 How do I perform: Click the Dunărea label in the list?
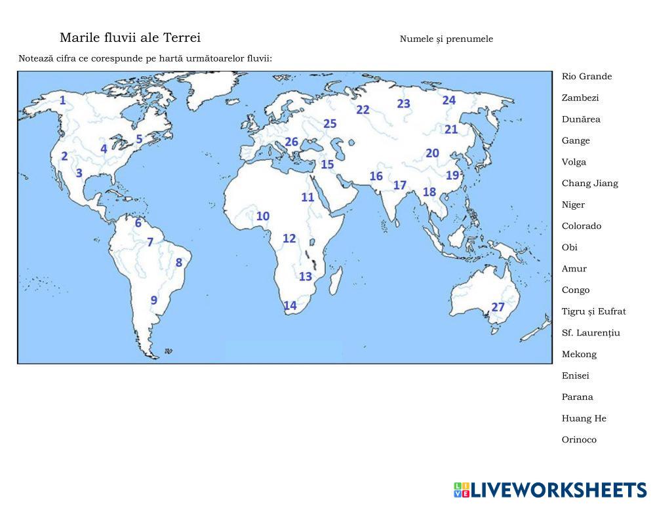(580, 119)
